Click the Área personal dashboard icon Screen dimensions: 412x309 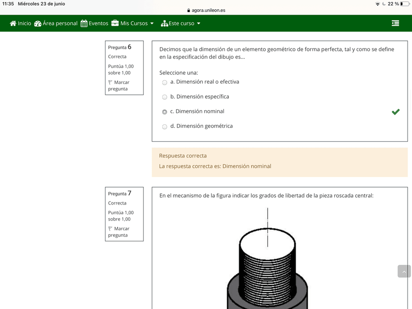[38, 23]
